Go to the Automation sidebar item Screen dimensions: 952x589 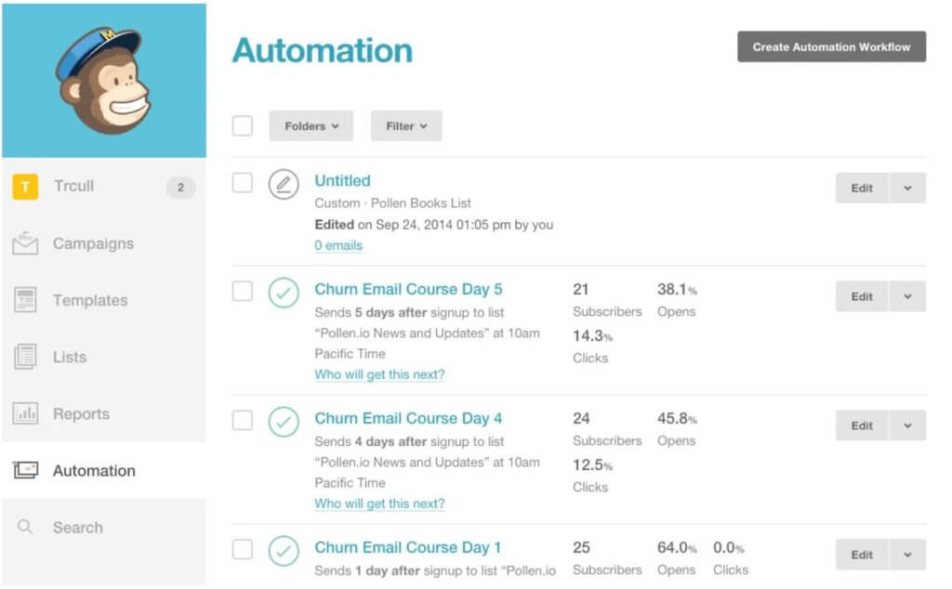pos(94,471)
